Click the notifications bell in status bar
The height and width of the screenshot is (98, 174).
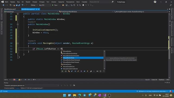coord(171,91)
